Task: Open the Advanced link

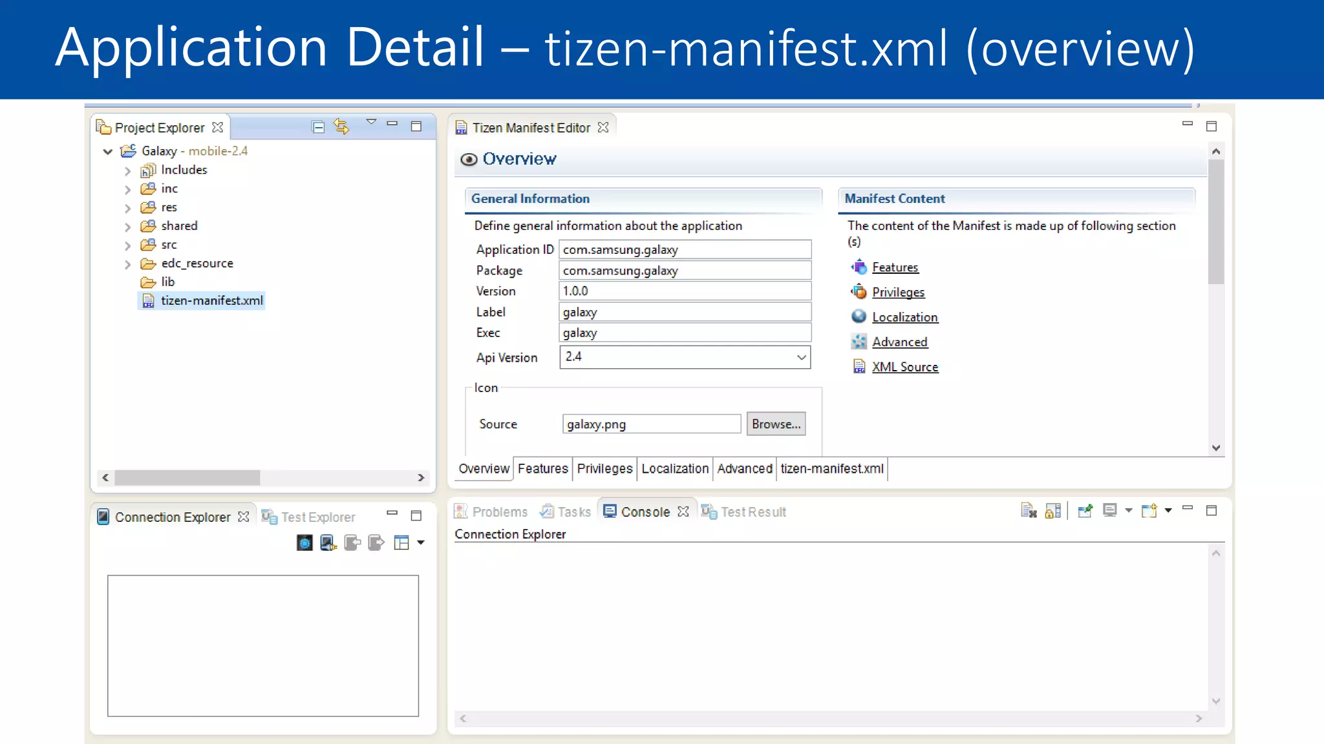Action: [x=899, y=342]
